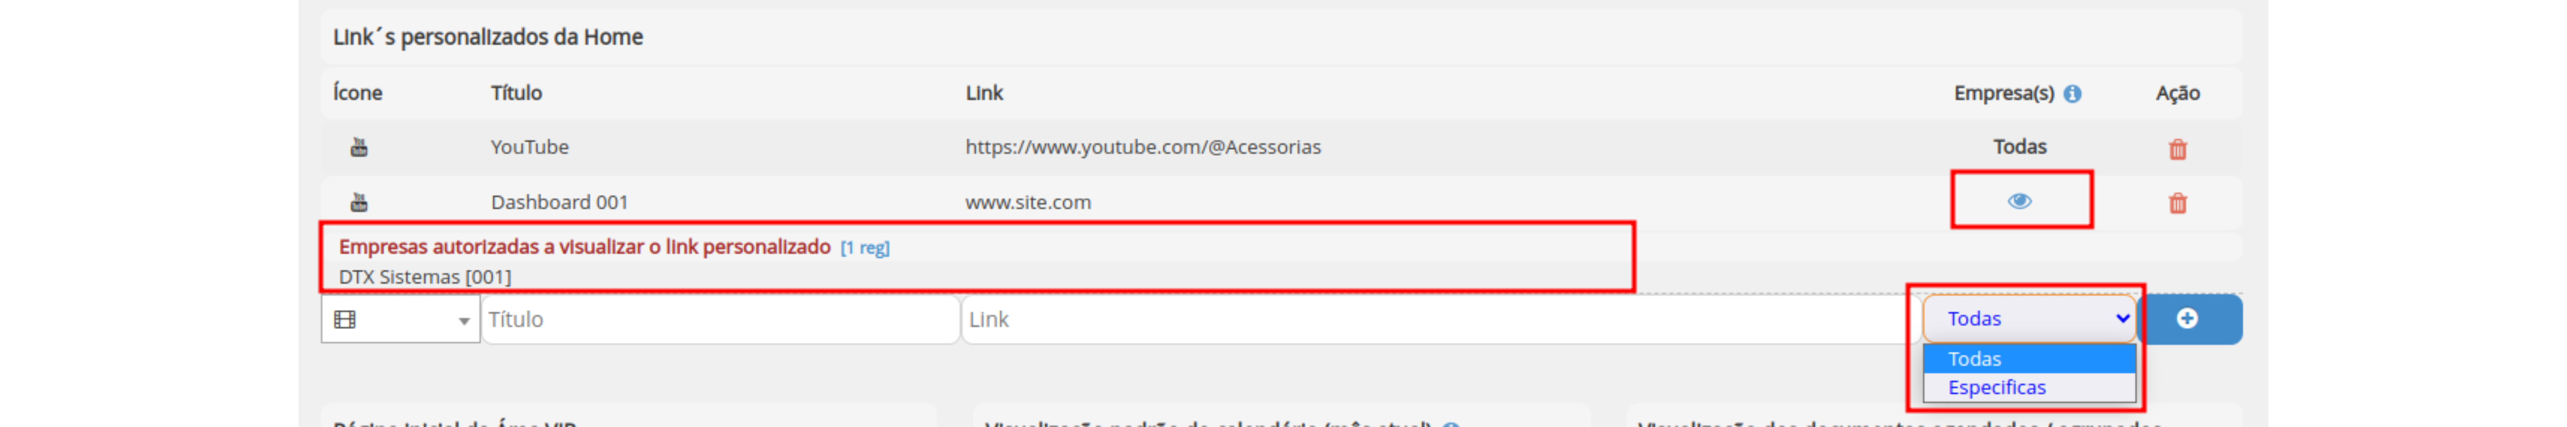The width and height of the screenshot is (2567, 427).
Task: Open the [1 reg] records link
Action: [x=865, y=248]
